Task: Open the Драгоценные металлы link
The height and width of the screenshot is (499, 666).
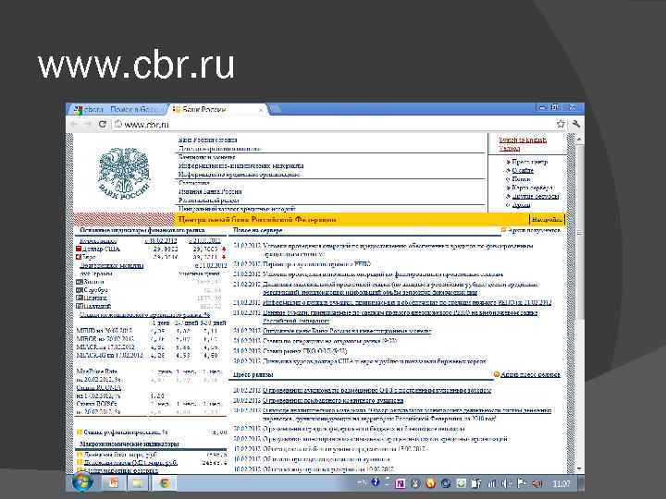Action: tap(112, 265)
